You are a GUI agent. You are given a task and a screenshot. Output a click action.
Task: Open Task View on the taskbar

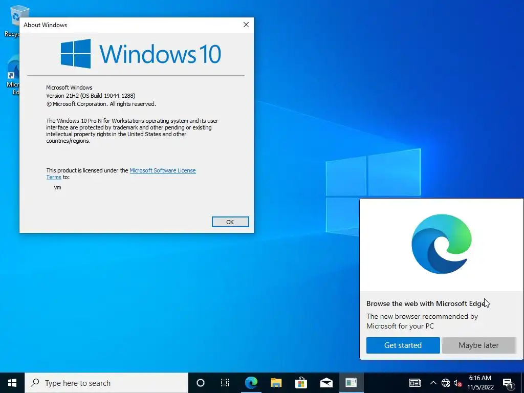225,383
